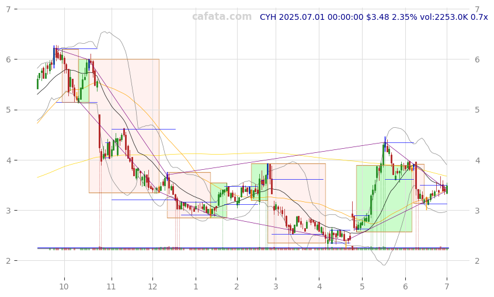This screenshot has height=297, width=494.
Task: Click left y-axis price label 6
Action: (x=9, y=59)
